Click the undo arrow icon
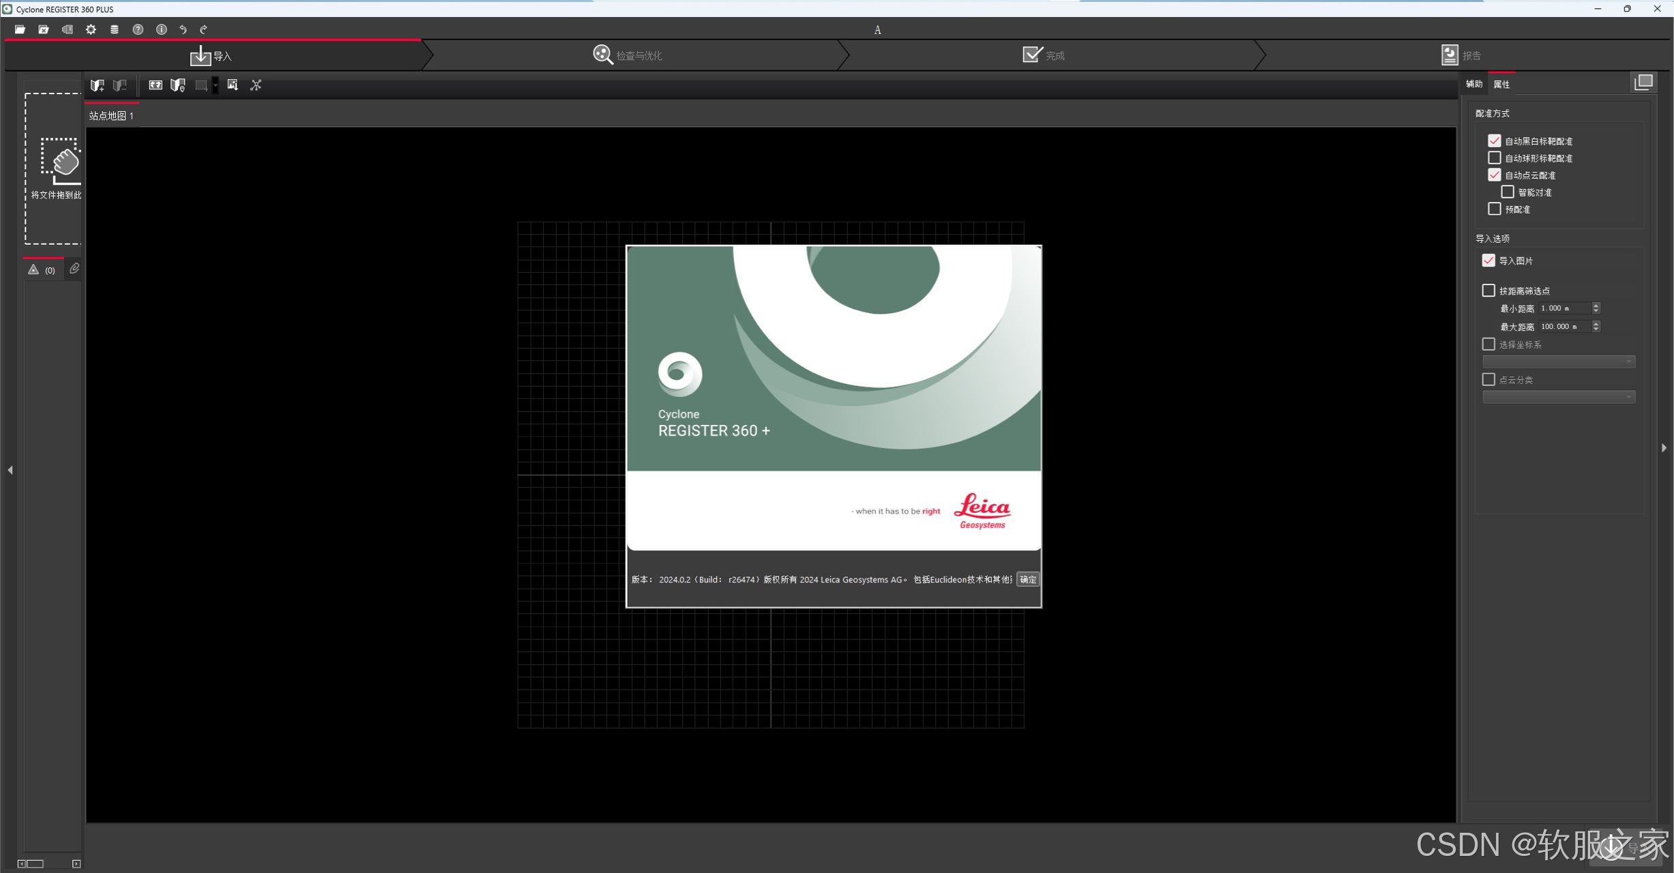 (x=183, y=29)
